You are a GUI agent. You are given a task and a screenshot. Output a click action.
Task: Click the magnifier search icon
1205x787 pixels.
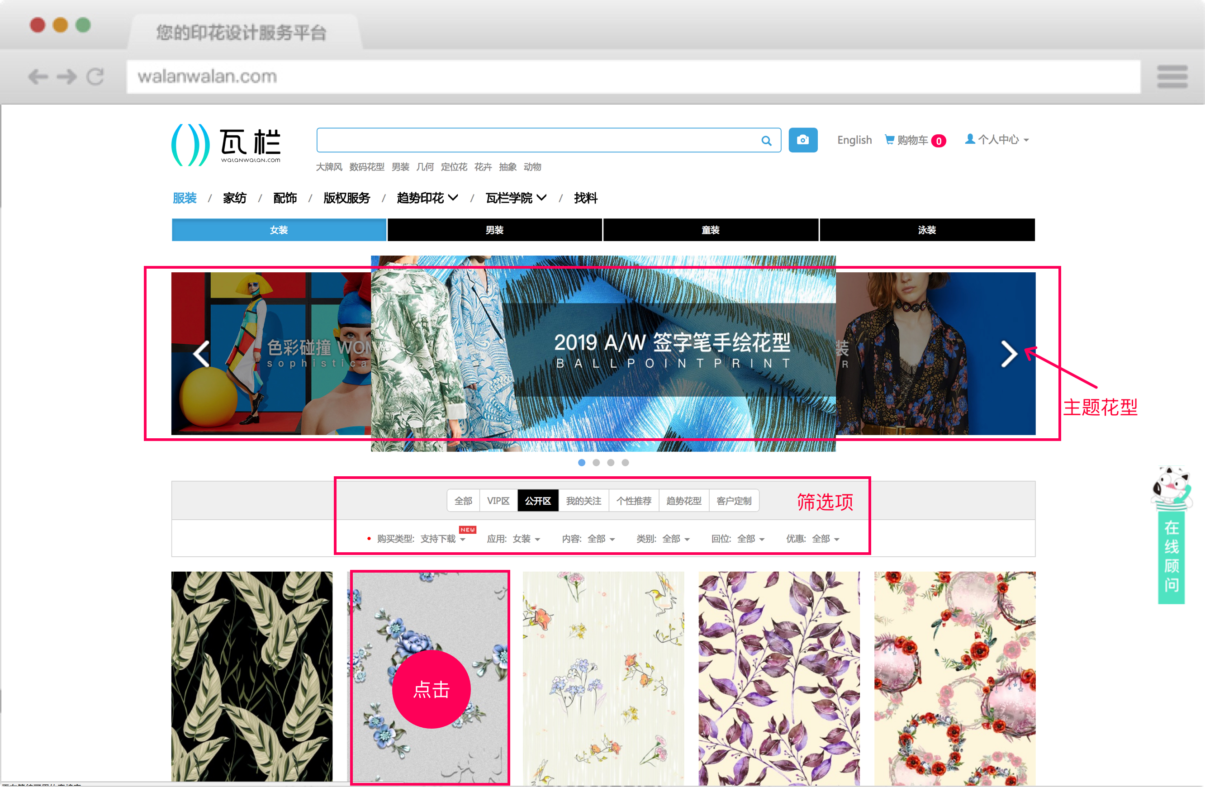click(x=766, y=141)
